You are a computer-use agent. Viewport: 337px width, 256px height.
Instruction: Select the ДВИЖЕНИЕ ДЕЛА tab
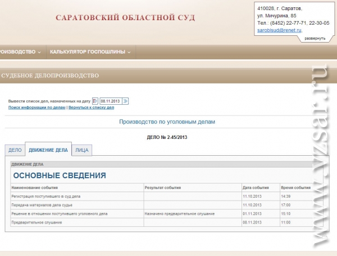pos(48,150)
